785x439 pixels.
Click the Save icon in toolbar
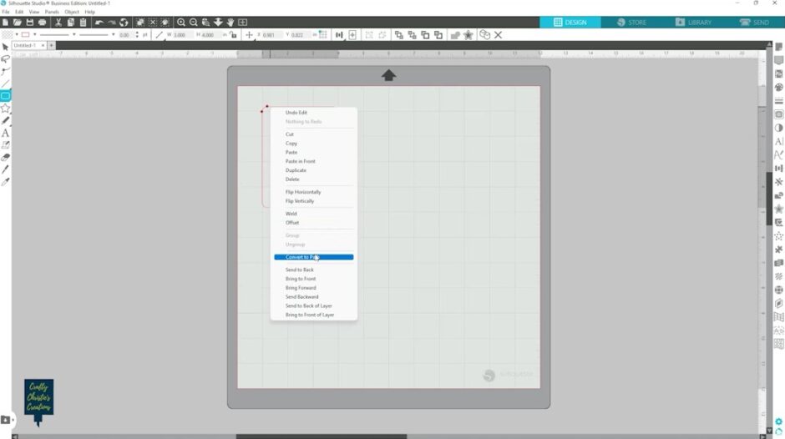tap(30, 23)
